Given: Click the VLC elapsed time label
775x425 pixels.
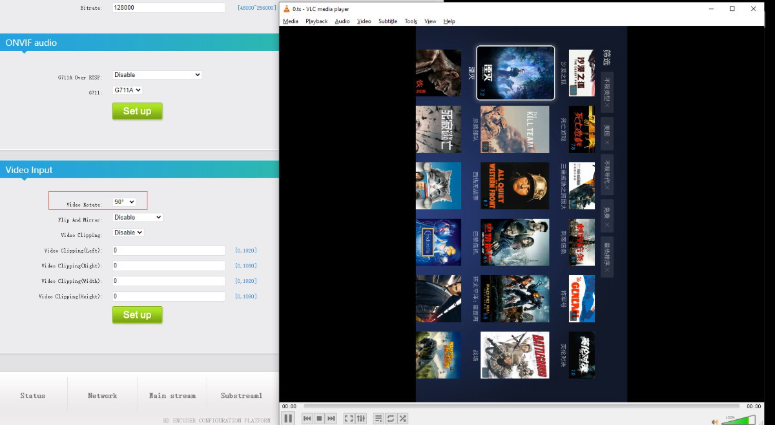Looking at the screenshot, I should [289, 406].
